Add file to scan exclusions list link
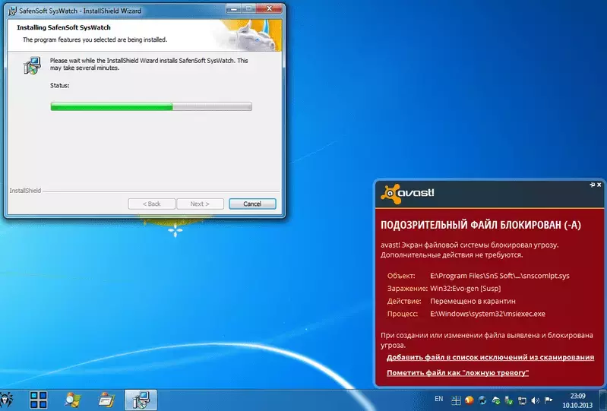The height and width of the screenshot is (411, 607). coord(490,357)
